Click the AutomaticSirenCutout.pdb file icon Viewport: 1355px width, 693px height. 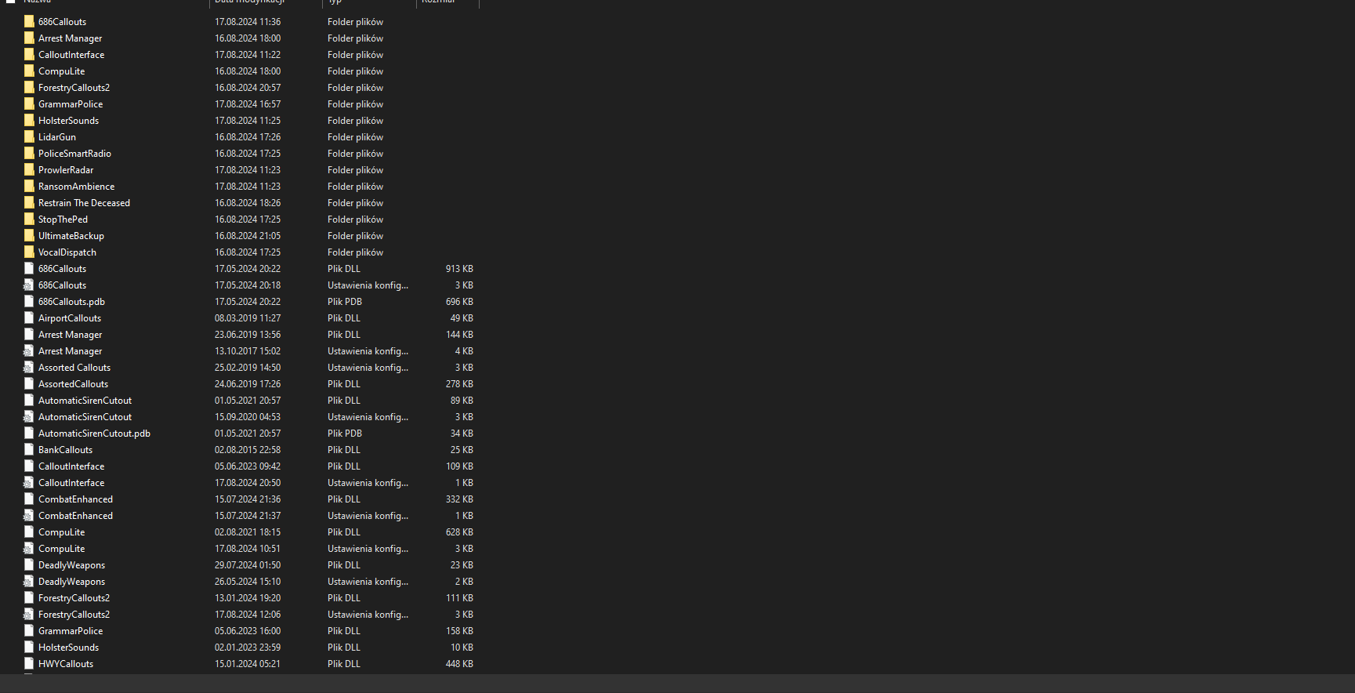[x=29, y=434]
